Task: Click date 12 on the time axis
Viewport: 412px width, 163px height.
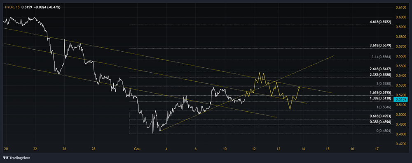Action: pyautogui.click(x=254, y=149)
